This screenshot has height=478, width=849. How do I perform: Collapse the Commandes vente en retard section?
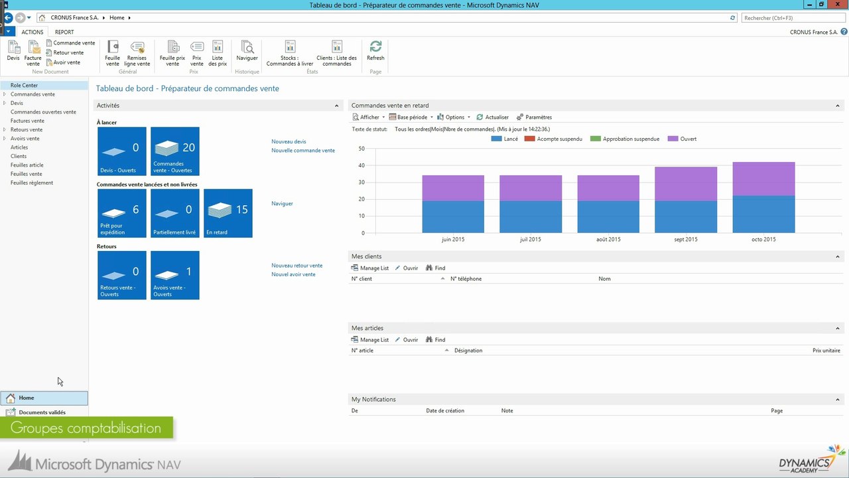838,106
